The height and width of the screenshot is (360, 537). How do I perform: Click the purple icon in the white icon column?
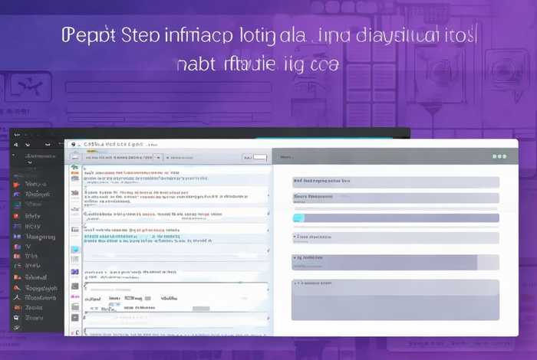tap(74, 272)
